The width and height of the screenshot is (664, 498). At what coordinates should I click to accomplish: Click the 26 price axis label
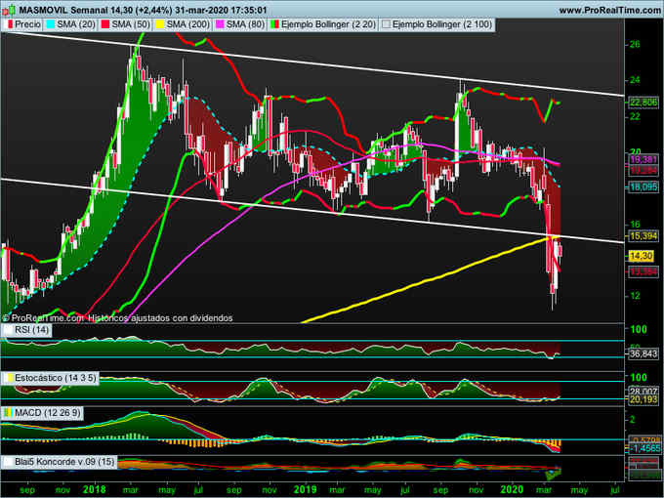(x=635, y=44)
